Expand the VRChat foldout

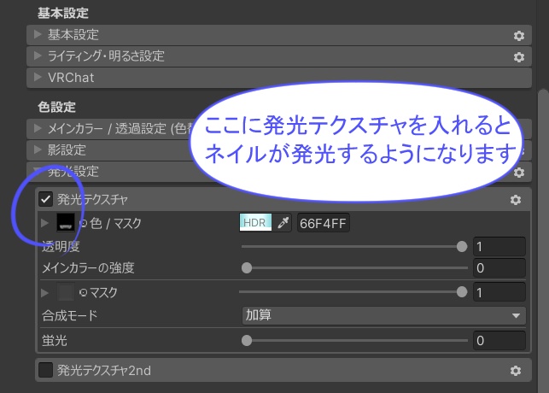click(38, 77)
